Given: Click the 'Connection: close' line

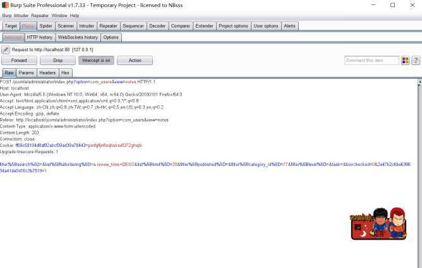Looking at the screenshot, I should (x=17, y=139).
